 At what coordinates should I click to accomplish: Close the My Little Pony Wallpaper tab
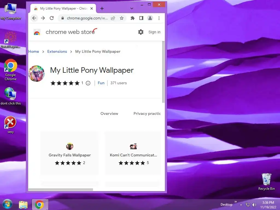point(92,8)
